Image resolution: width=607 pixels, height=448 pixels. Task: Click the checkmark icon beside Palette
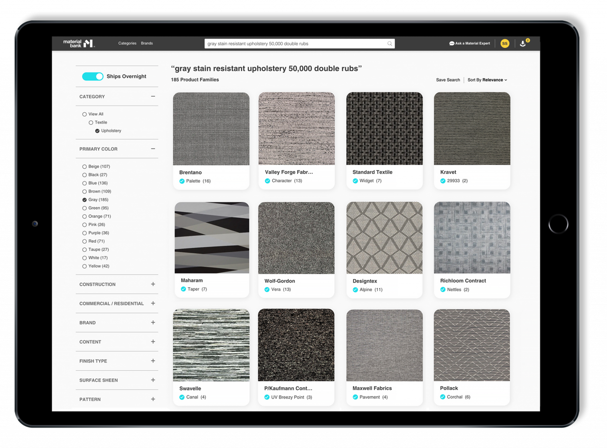182,181
